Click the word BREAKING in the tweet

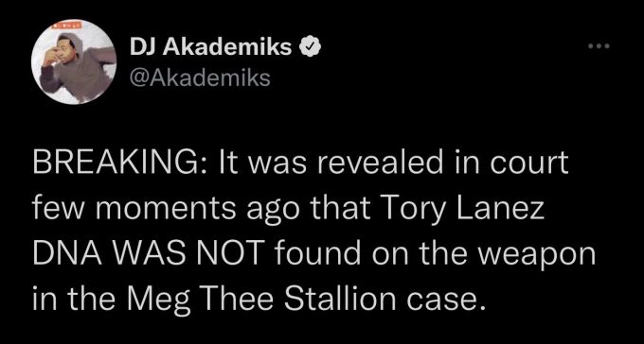pos(114,163)
